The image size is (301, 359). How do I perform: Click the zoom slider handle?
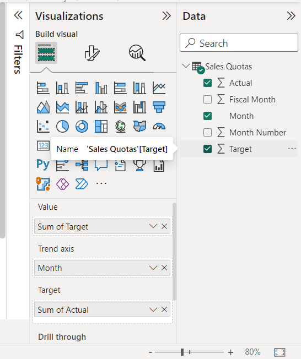182,352
